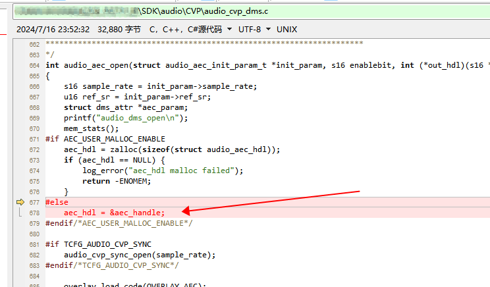490x287 pixels.
Task: Click line number 681 in the gutter
Action: pos(34,244)
